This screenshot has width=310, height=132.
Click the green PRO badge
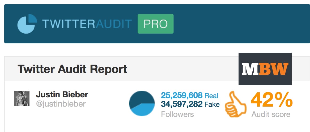[x=156, y=24]
